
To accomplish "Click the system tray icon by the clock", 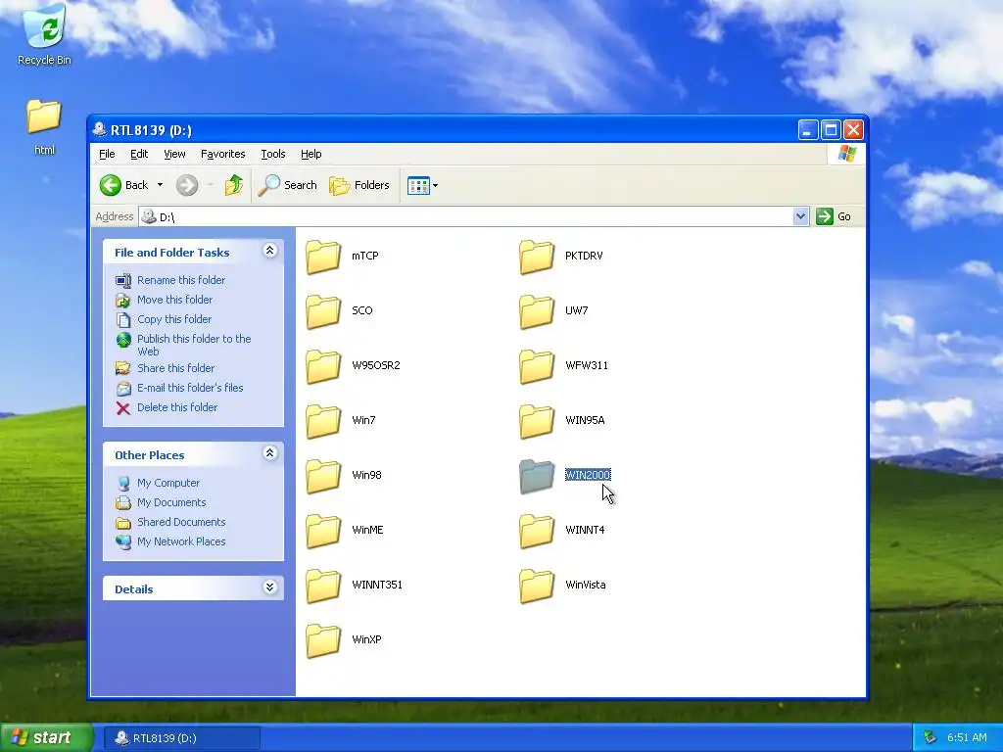I will (x=930, y=738).
